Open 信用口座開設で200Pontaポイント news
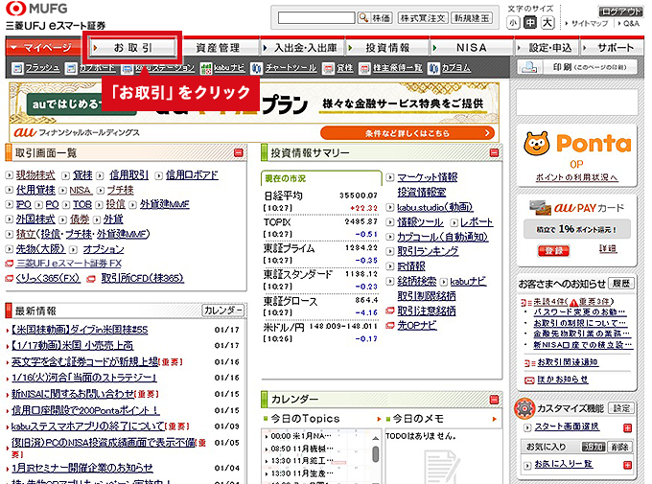The height and width of the screenshot is (484, 652). 85,410
